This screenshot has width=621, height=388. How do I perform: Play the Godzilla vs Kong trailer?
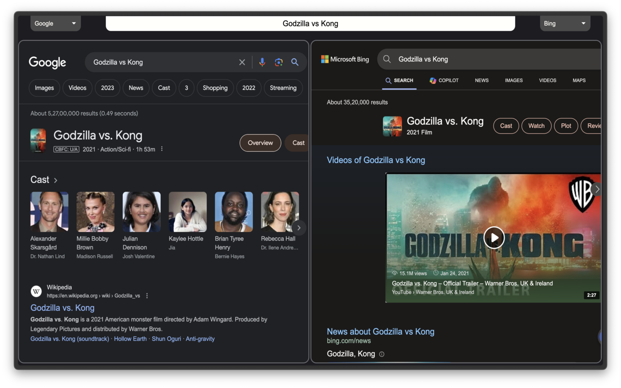pos(494,238)
